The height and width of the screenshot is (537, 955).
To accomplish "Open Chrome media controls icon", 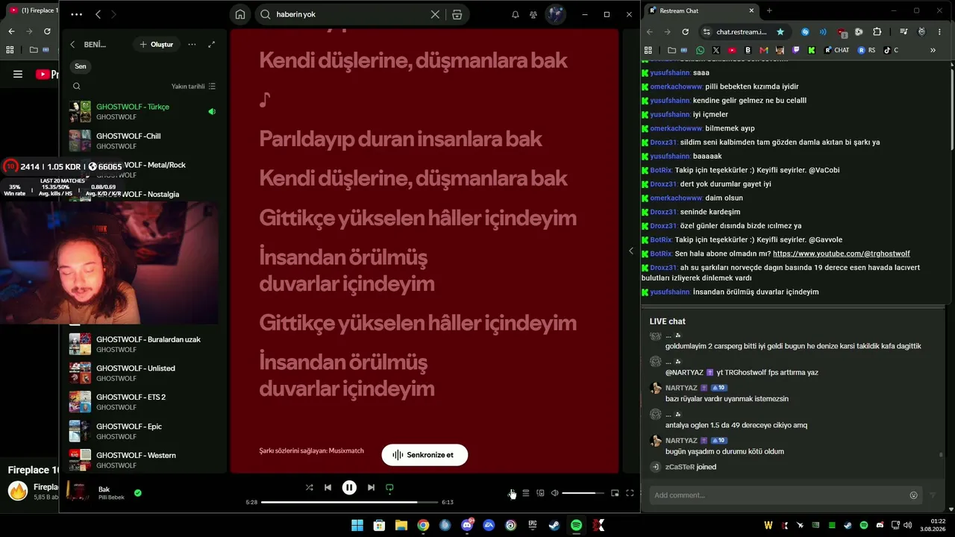I will 904,32.
